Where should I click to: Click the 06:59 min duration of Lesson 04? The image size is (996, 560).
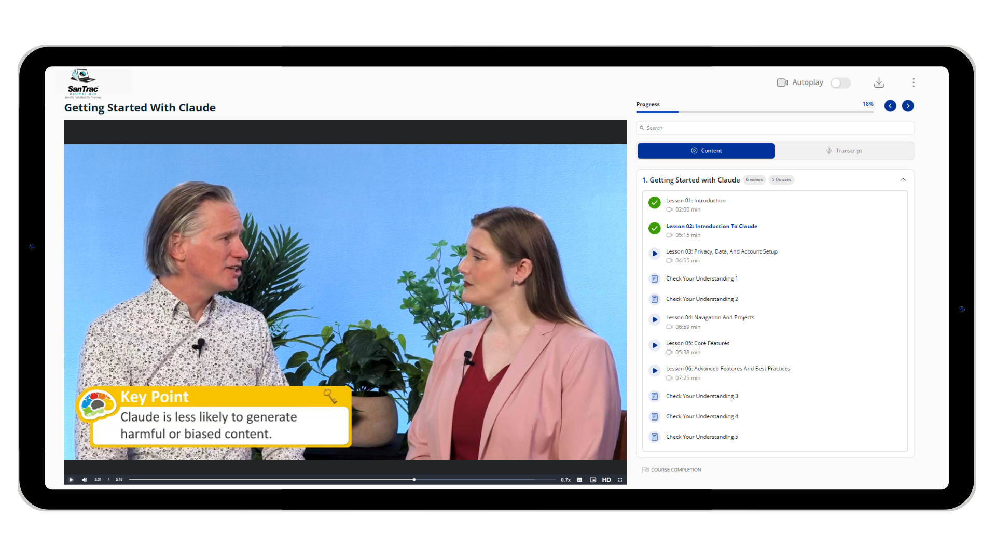coord(688,327)
